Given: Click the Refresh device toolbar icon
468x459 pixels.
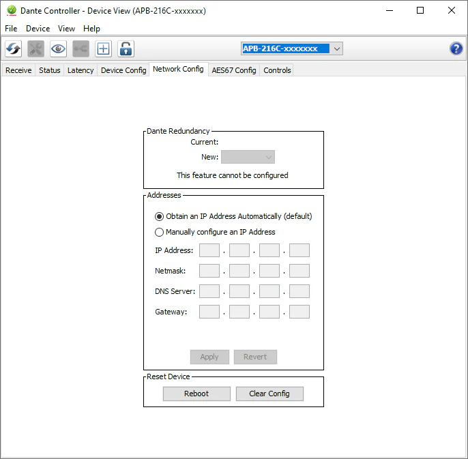Looking at the screenshot, I should click(x=14, y=48).
